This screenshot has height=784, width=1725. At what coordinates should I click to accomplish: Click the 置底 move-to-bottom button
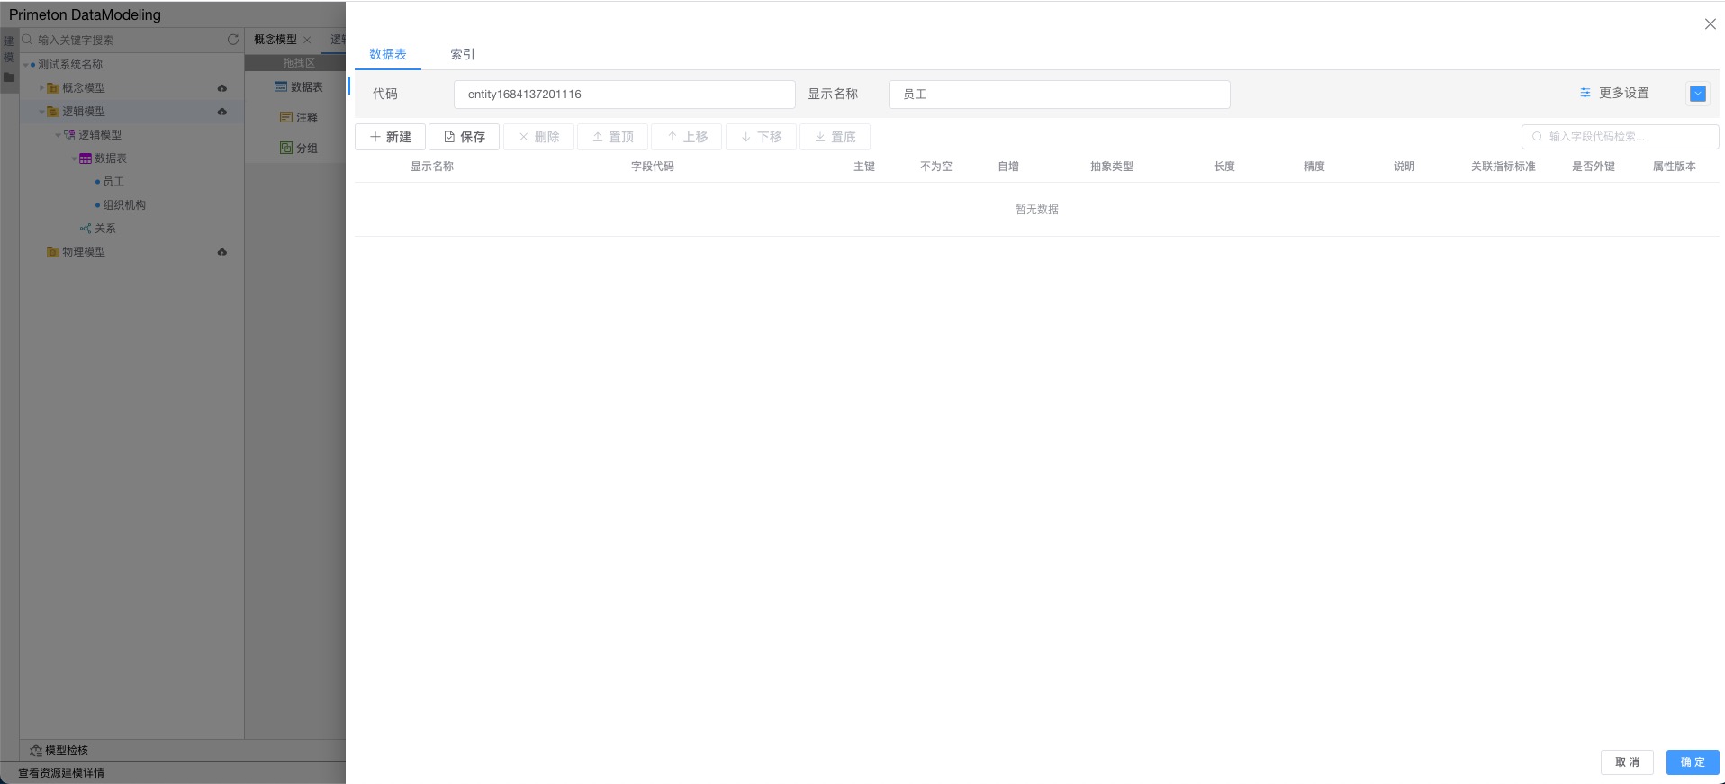coord(835,137)
